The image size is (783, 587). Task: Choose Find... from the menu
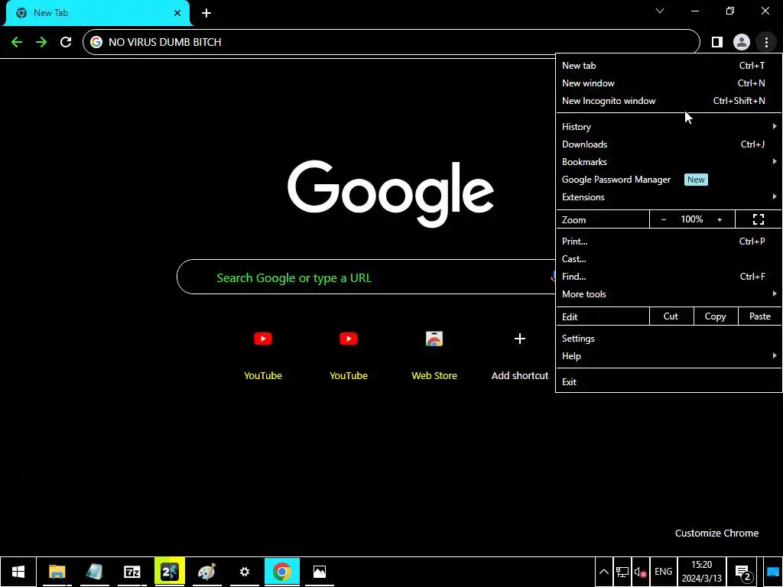tap(668, 277)
